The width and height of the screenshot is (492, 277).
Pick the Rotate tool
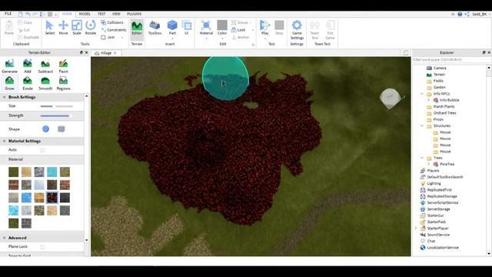click(x=91, y=28)
